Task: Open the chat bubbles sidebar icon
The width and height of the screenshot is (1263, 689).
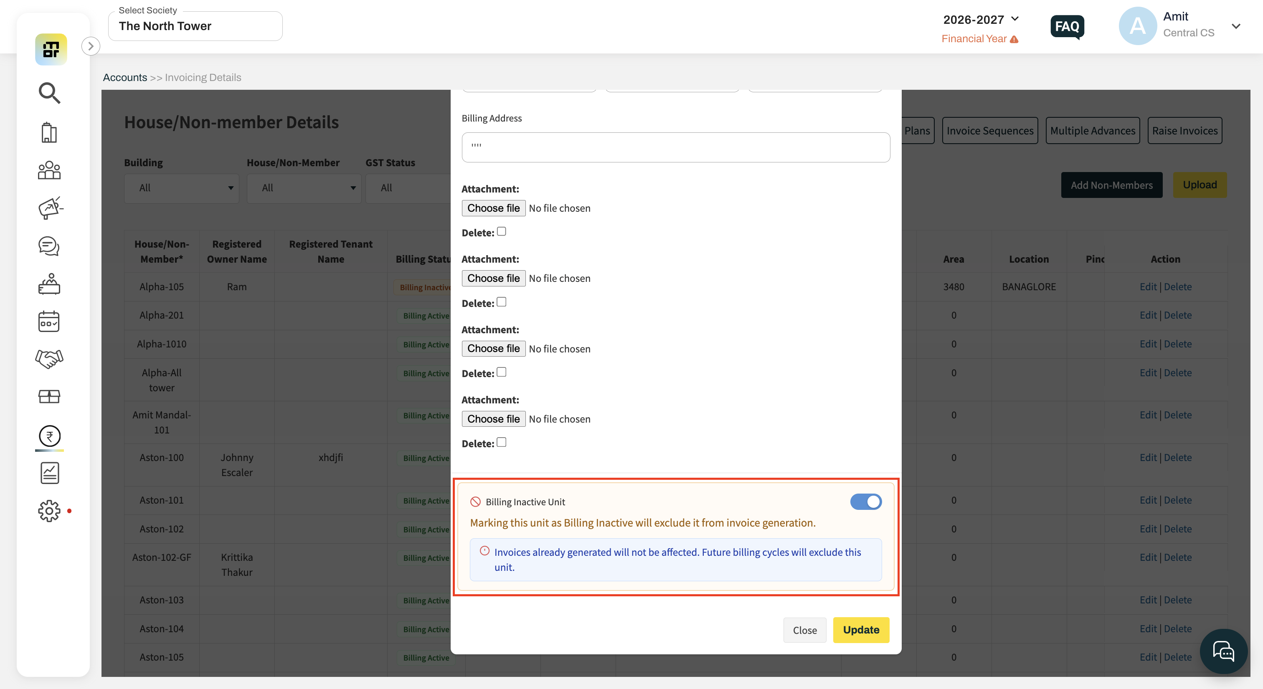Action: pos(49,246)
